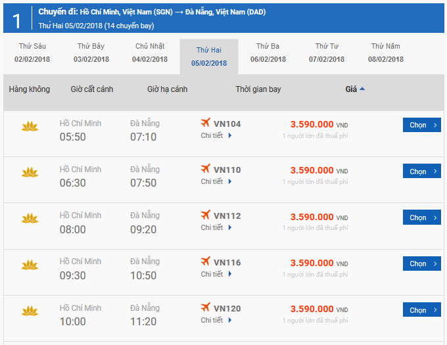Choose flight VN104 with the Chọn button
Viewport: 447px width, 345px height.
[x=422, y=125]
